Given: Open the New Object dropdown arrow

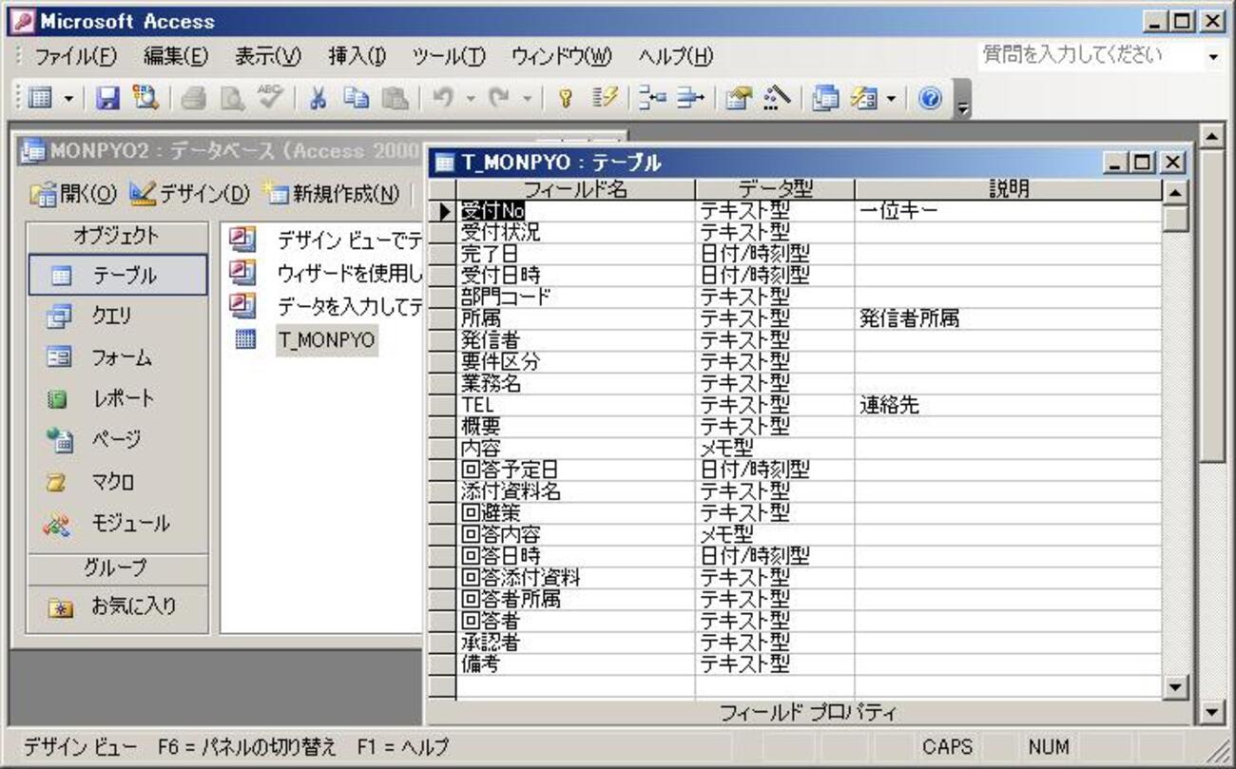Looking at the screenshot, I should 890,99.
